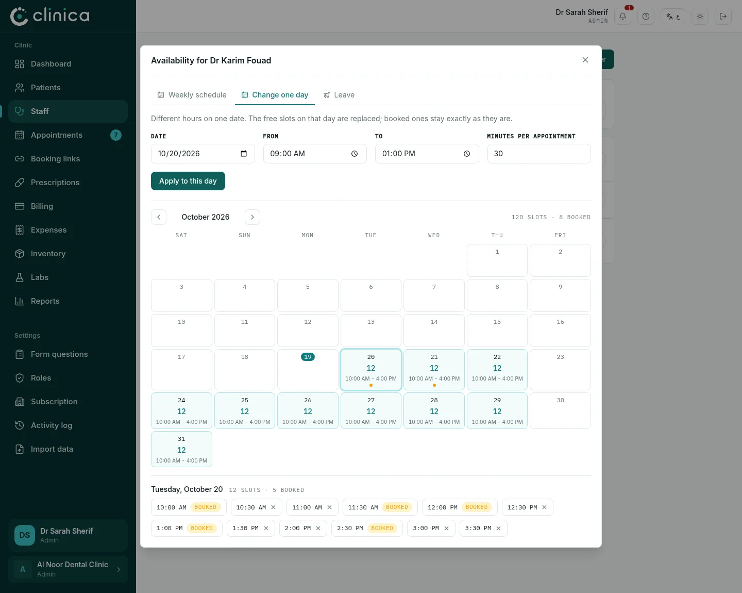The image size is (742, 593).
Task: Go to previous month in calendar
Action: [159, 217]
